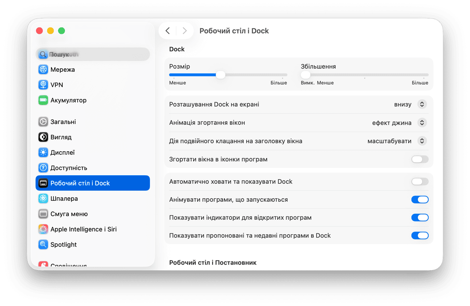
Task: Click the VPN icon in sidebar
Action: (x=43, y=85)
